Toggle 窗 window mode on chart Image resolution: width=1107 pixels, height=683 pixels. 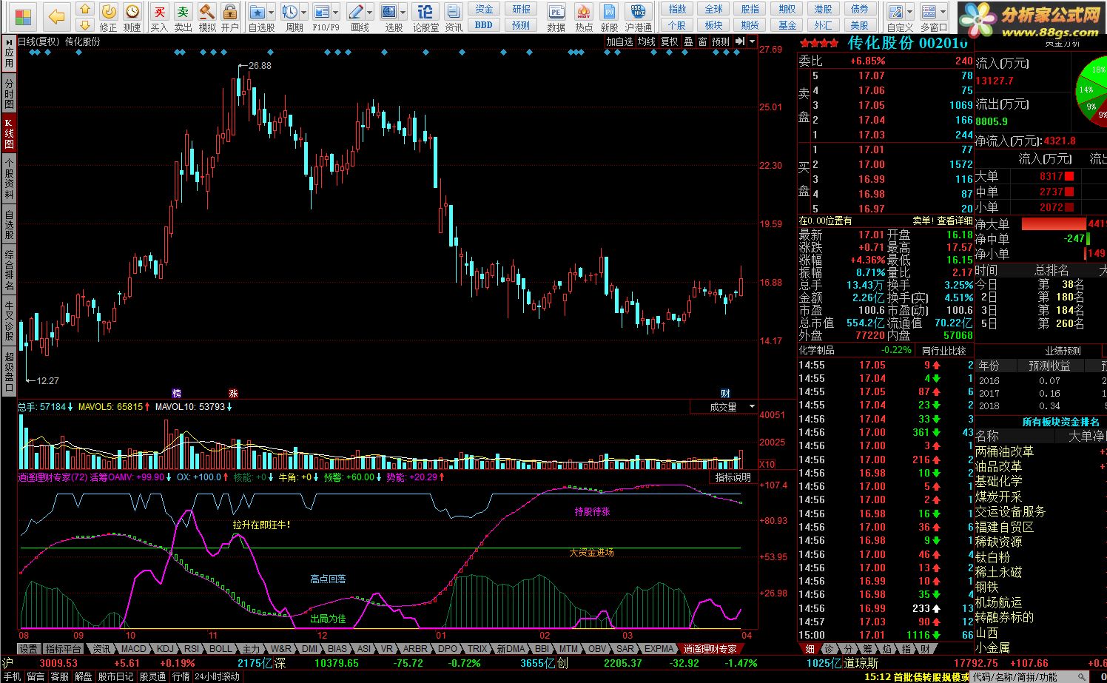[702, 41]
